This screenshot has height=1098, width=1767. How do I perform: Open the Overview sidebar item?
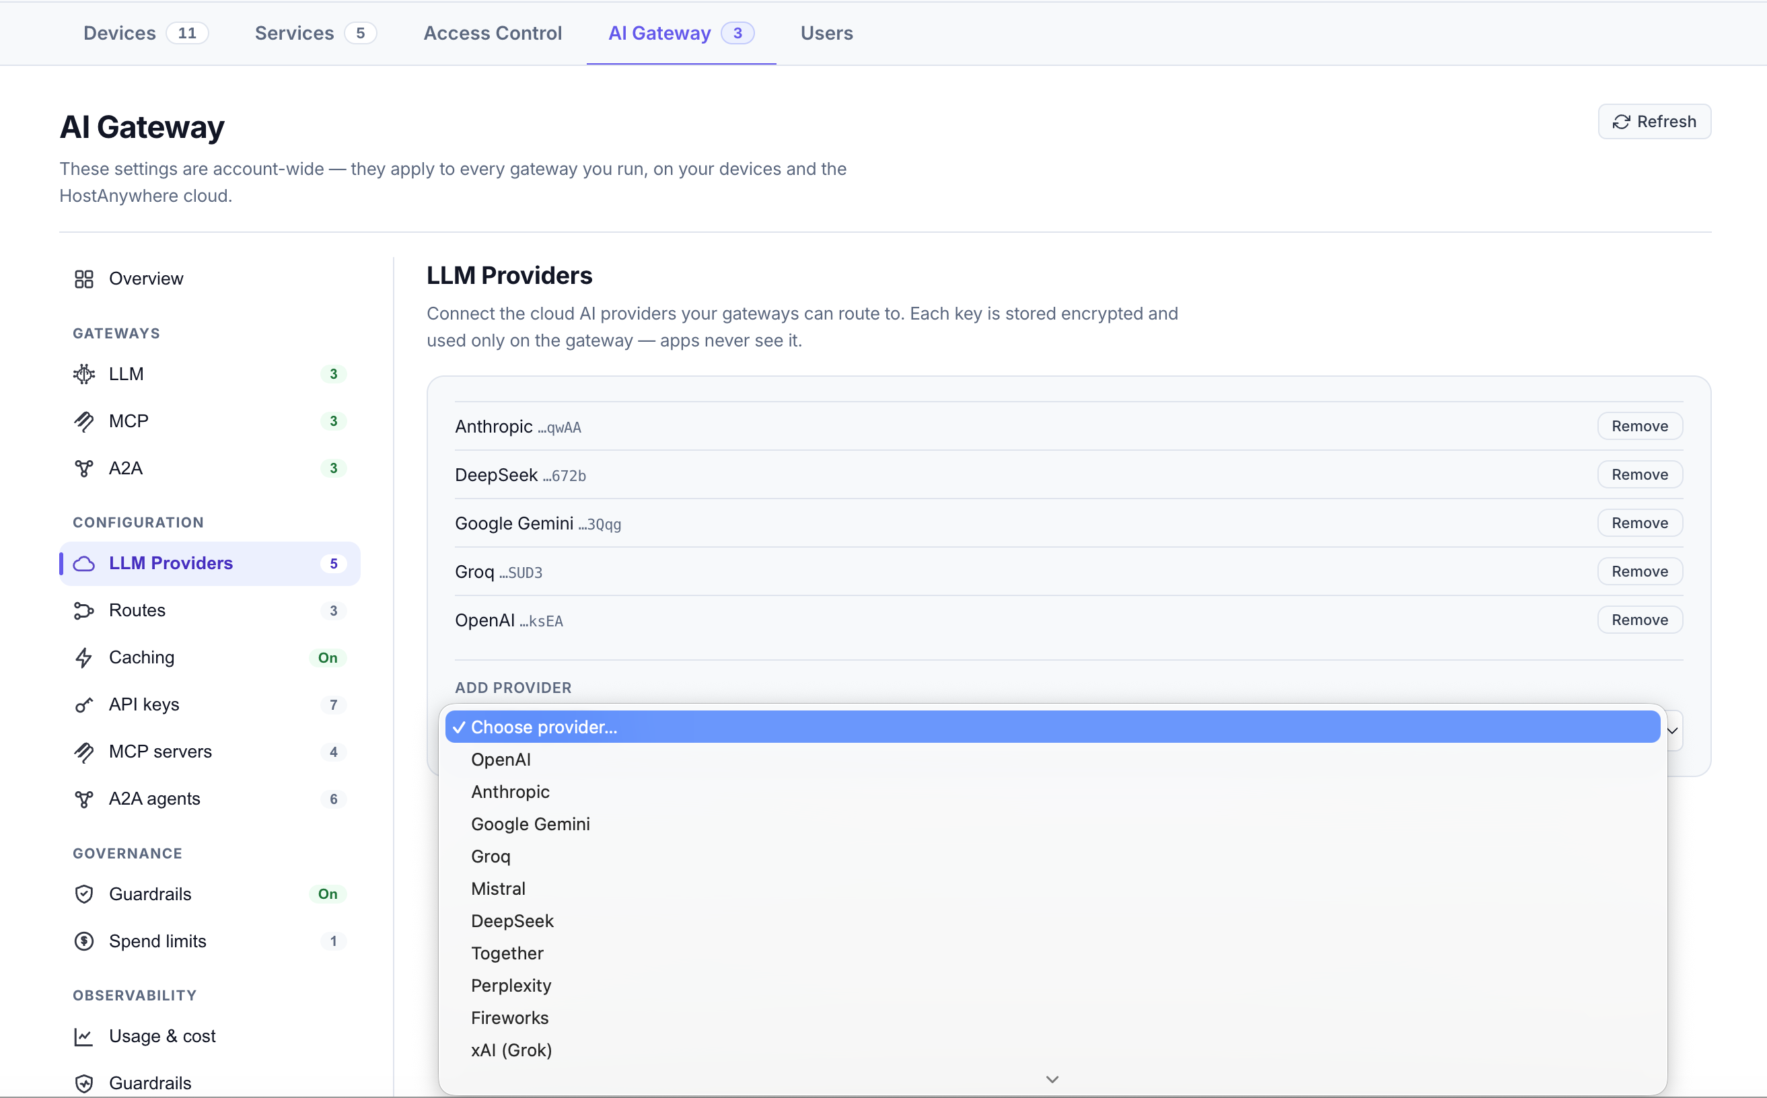coord(210,279)
